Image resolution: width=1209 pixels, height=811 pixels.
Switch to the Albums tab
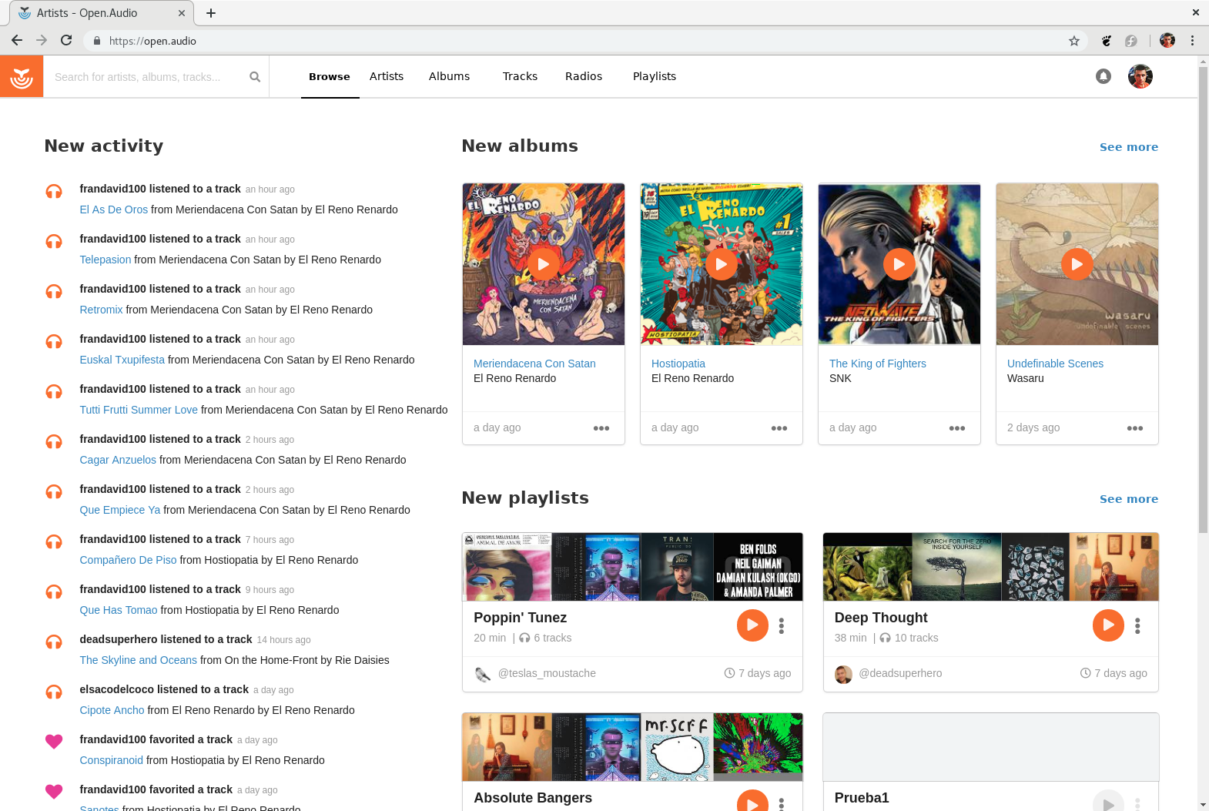coord(450,76)
